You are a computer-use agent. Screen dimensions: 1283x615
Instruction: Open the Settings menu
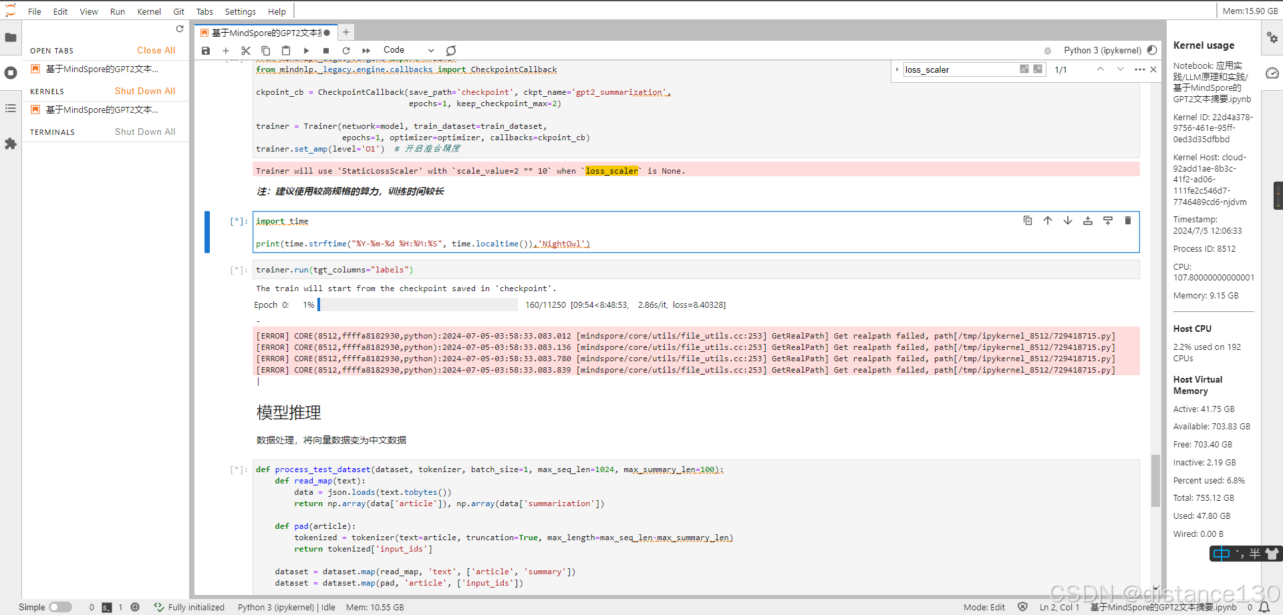click(241, 11)
